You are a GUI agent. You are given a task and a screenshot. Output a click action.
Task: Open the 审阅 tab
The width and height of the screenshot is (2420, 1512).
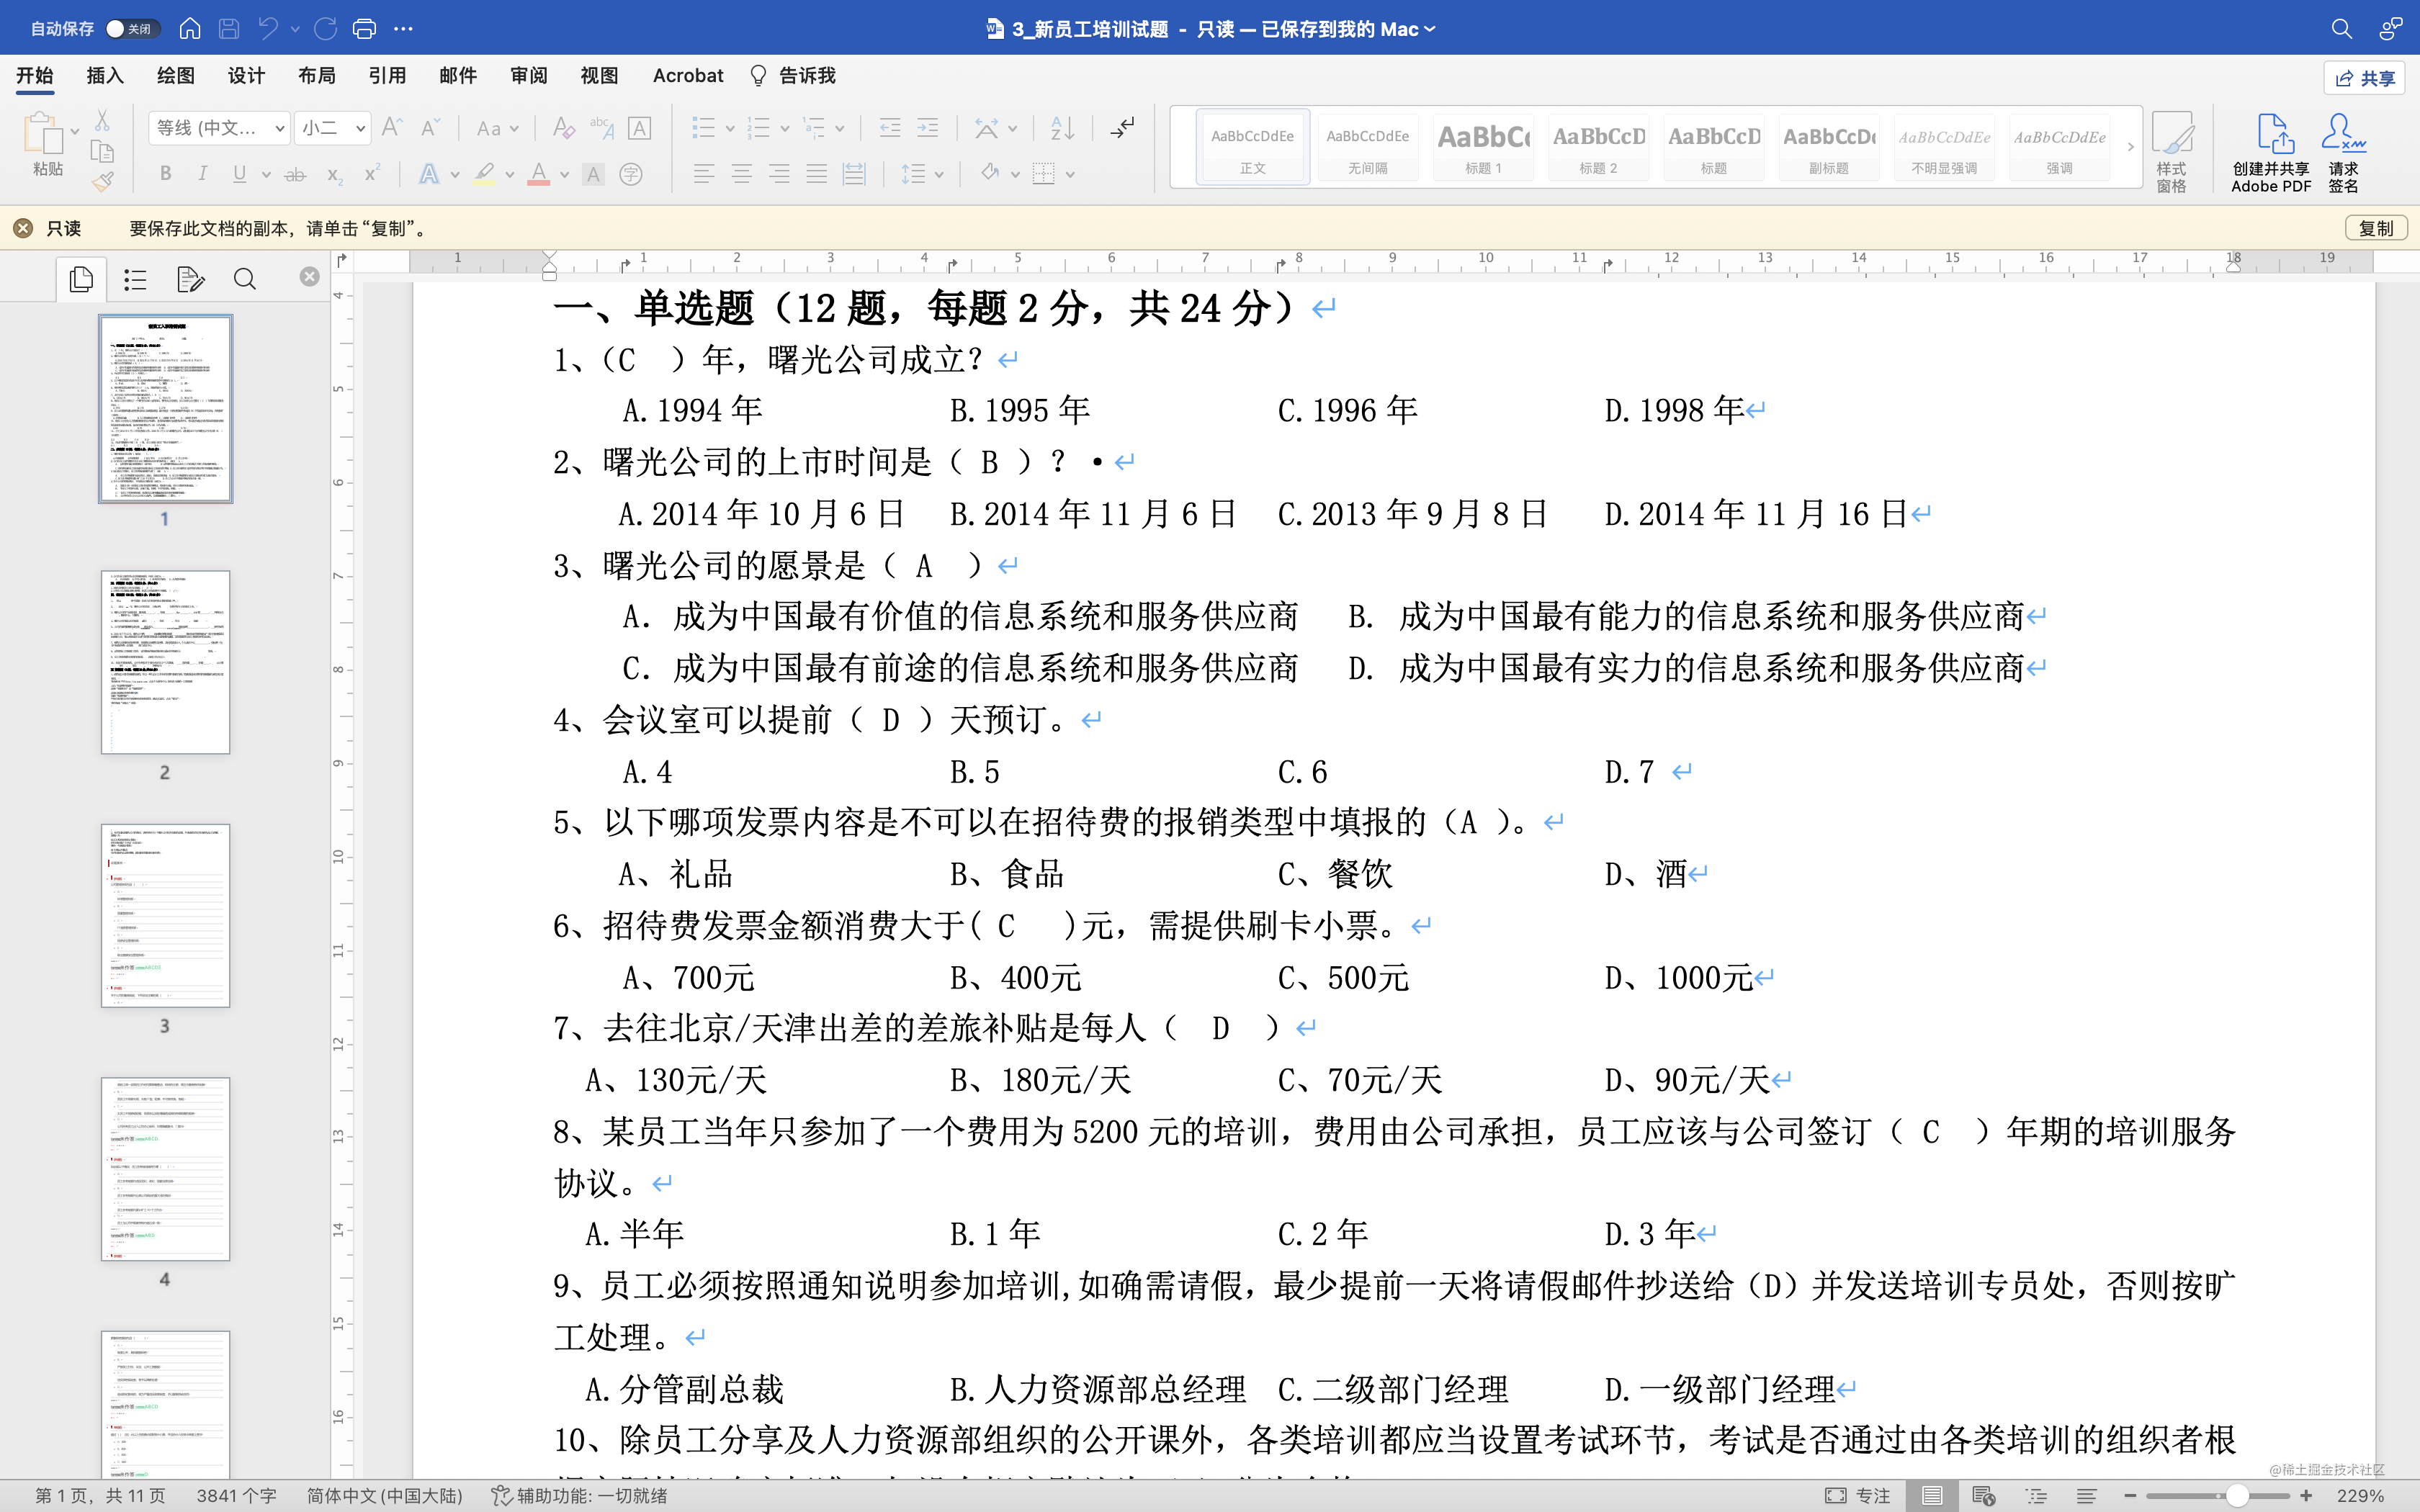click(x=528, y=76)
